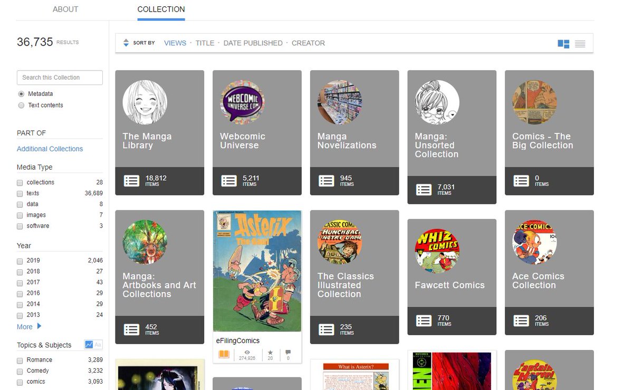This screenshot has height=390, width=633.
Task: Show topics as chart view icon
Action: pyautogui.click(x=89, y=345)
